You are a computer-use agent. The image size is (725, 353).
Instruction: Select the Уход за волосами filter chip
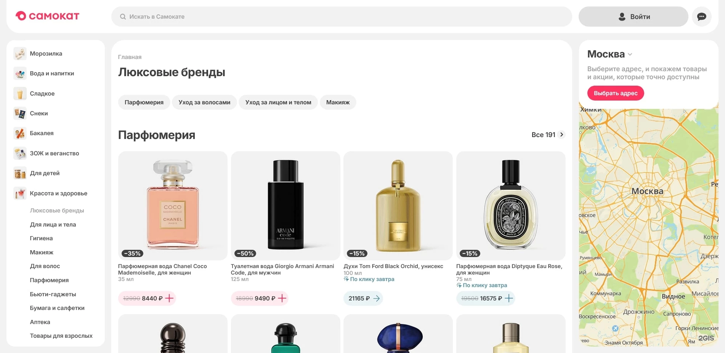pyautogui.click(x=204, y=102)
